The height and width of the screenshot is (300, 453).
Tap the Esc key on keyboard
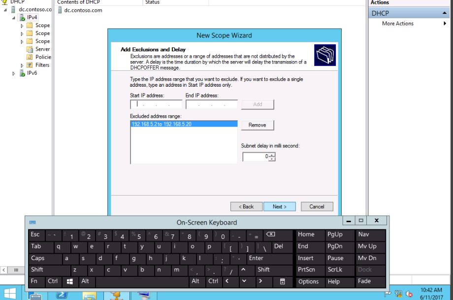[x=37, y=234]
